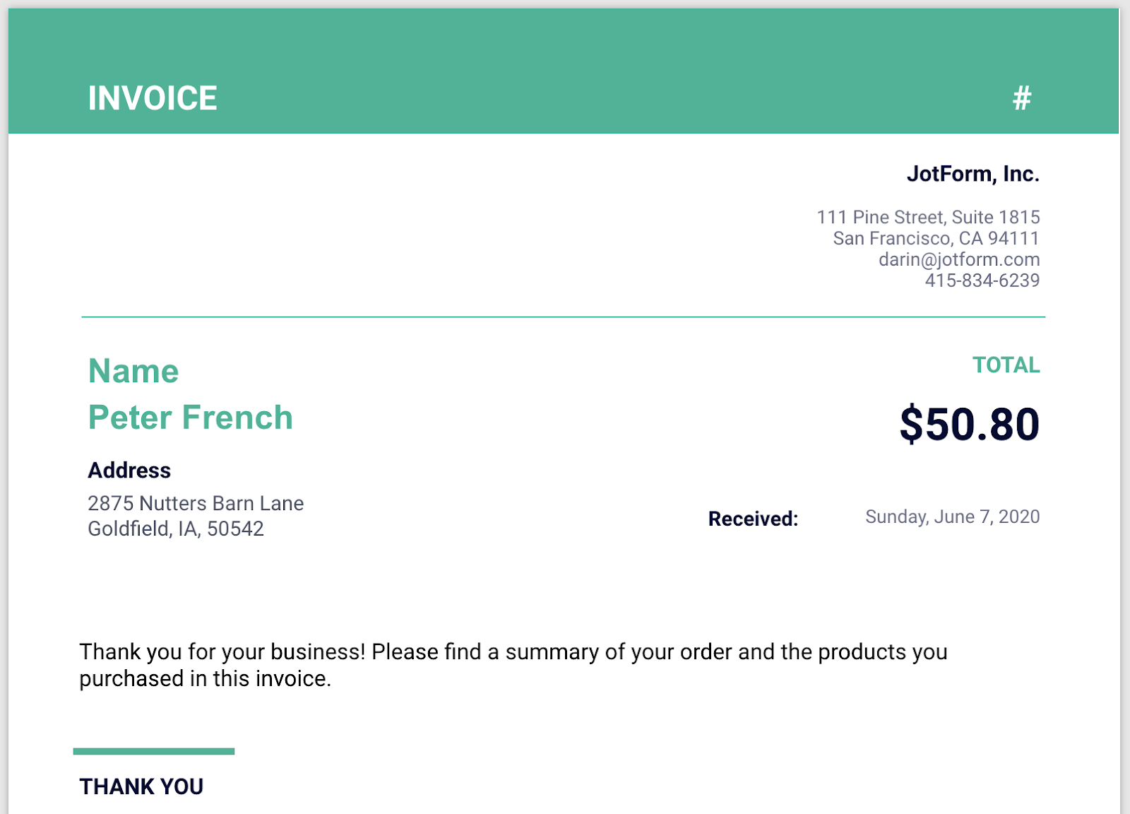Click the thank you for your business paragraph
Screen dimensions: 1130x814
[x=513, y=664]
